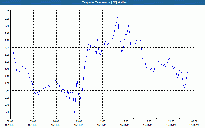This screenshot has width=205, height=128.
Task: Select the 0,80 y-axis label
Action: (7, 91)
